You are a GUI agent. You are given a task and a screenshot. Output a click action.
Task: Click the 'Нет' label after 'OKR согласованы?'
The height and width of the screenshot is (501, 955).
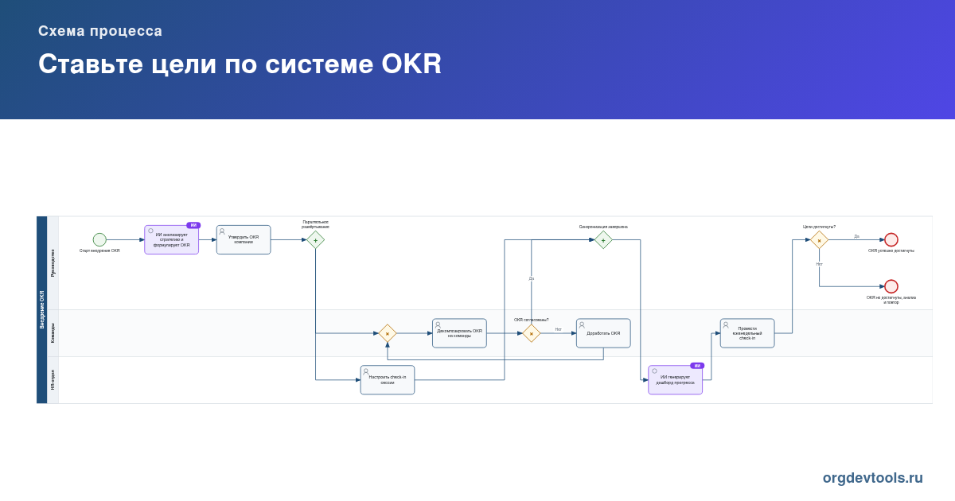[x=559, y=329]
